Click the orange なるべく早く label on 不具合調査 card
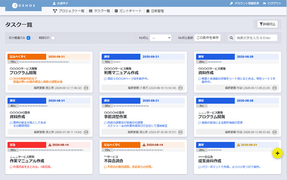Image resolution: width=287 pixels, height=180 pixels. pos(121,145)
